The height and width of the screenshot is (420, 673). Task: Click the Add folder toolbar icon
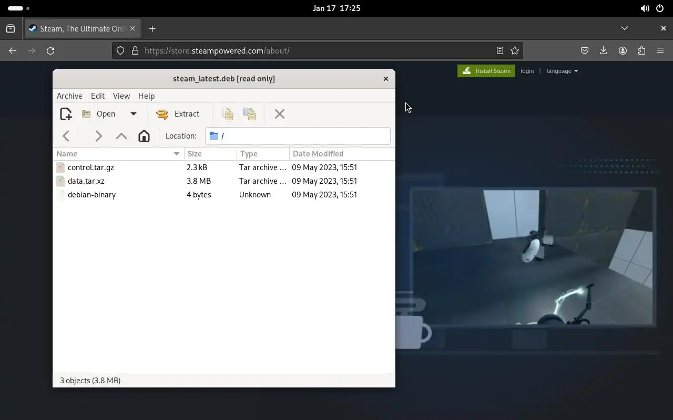pyautogui.click(x=250, y=114)
